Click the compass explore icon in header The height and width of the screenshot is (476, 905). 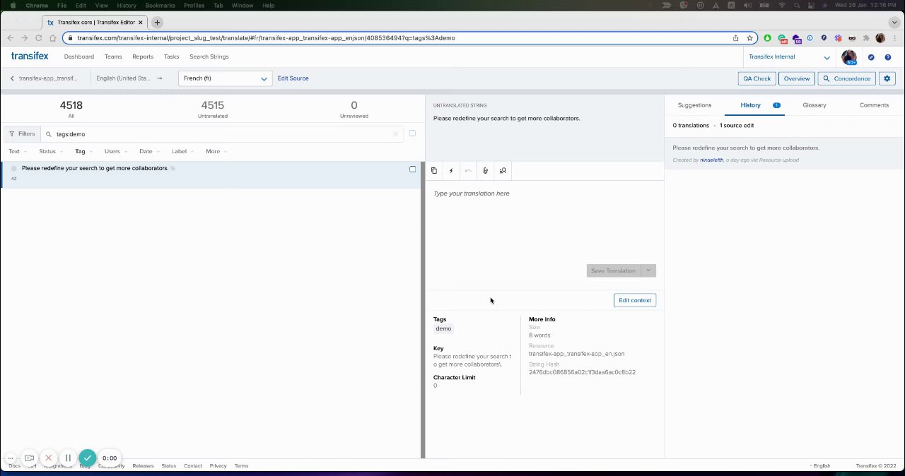point(871,57)
